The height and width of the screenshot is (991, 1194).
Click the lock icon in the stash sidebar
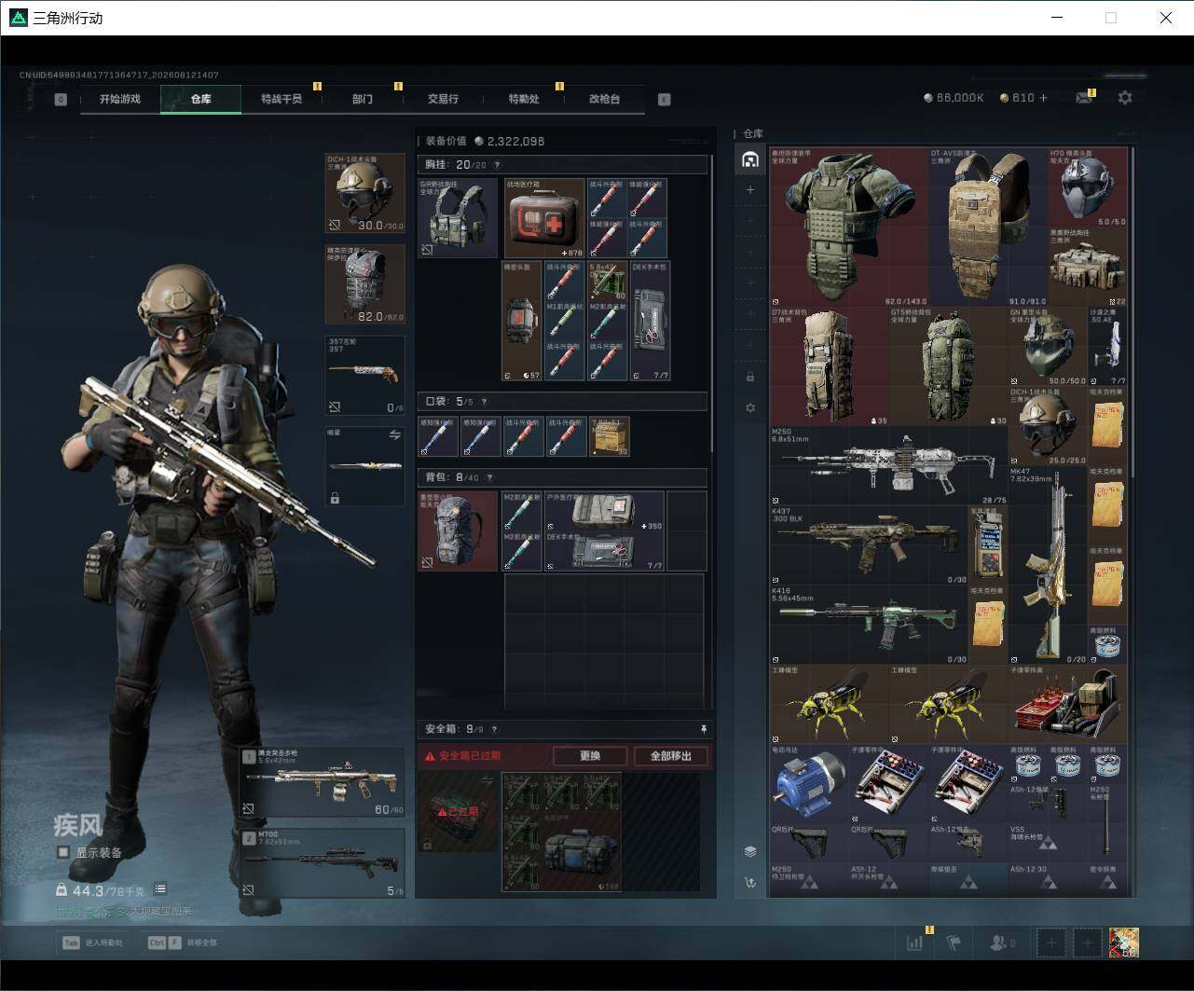coord(750,377)
